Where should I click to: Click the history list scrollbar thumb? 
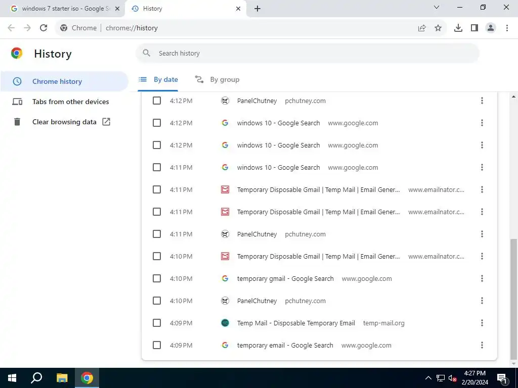pos(513,299)
